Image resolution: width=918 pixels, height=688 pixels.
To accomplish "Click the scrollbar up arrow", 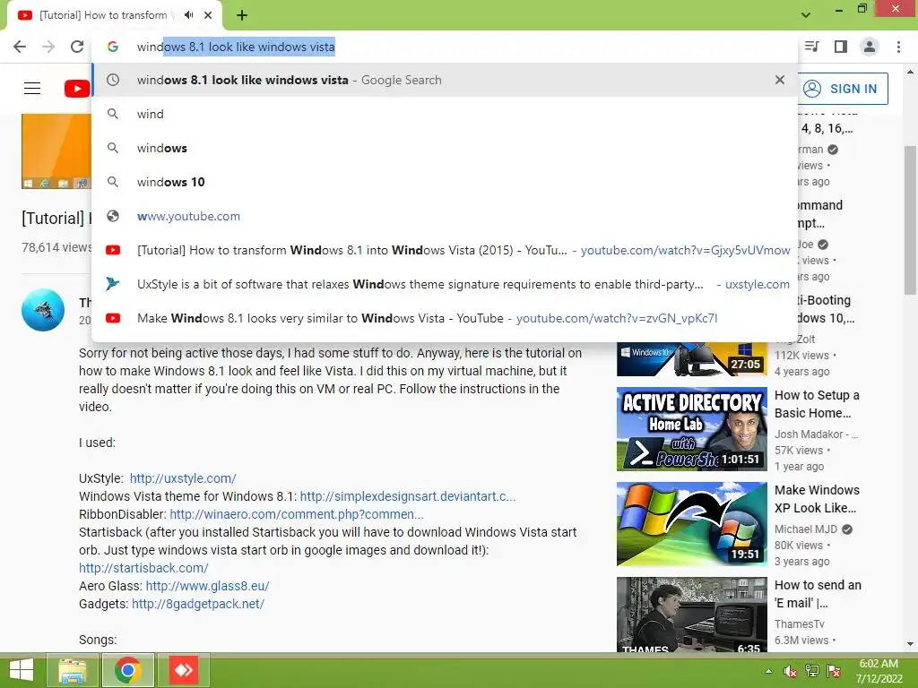I will tap(911, 72).
